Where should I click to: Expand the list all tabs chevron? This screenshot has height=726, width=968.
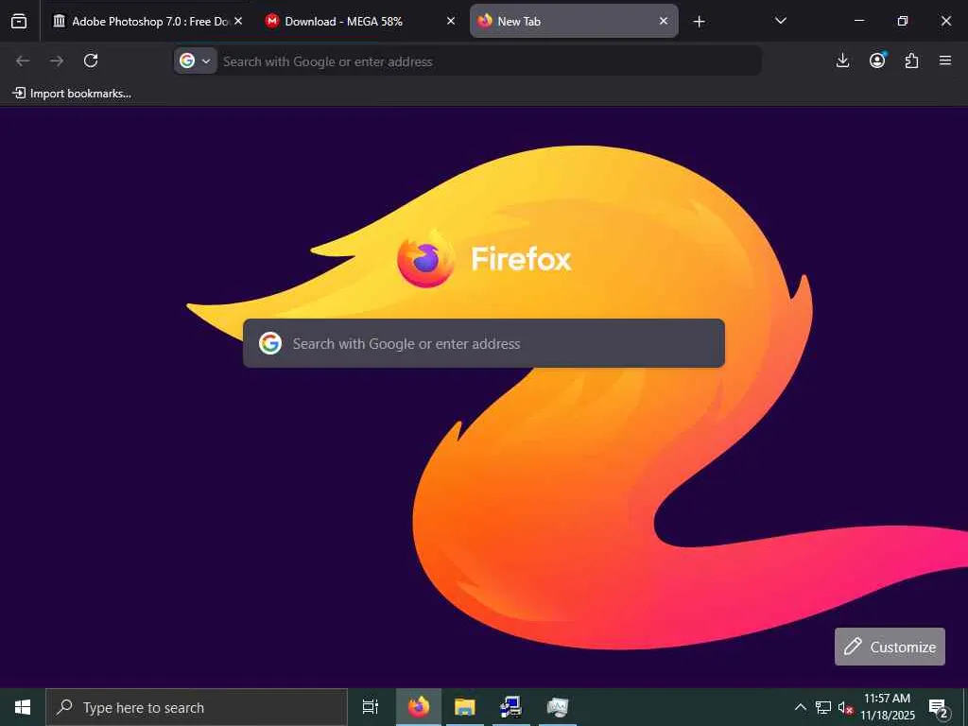point(780,21)
